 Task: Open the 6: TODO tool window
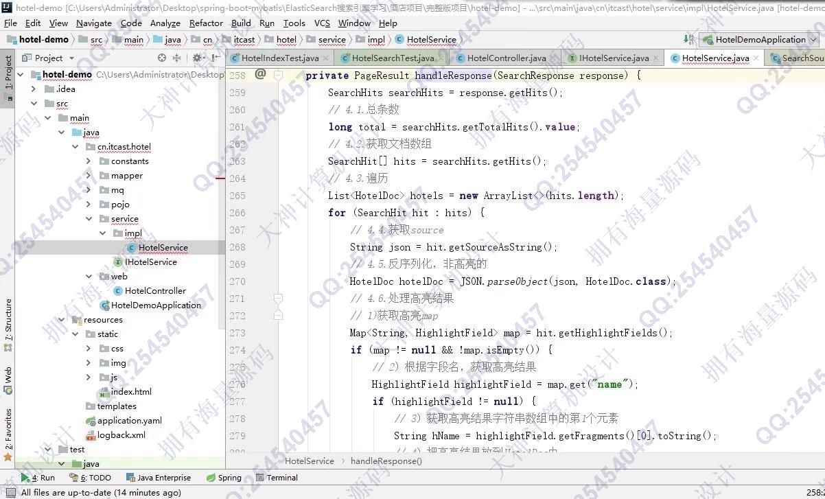coord(90,478)
